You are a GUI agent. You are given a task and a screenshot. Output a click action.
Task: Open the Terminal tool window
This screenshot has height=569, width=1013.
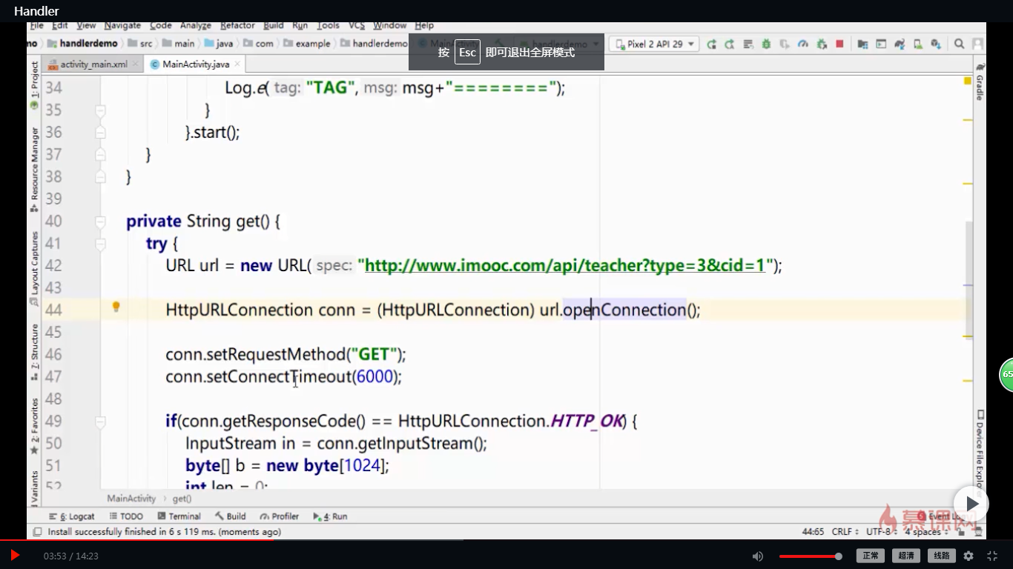point(179,516)
